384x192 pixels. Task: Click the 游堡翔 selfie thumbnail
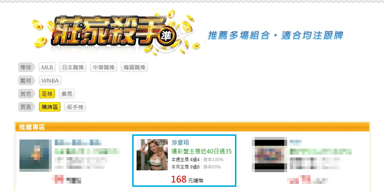152,155
